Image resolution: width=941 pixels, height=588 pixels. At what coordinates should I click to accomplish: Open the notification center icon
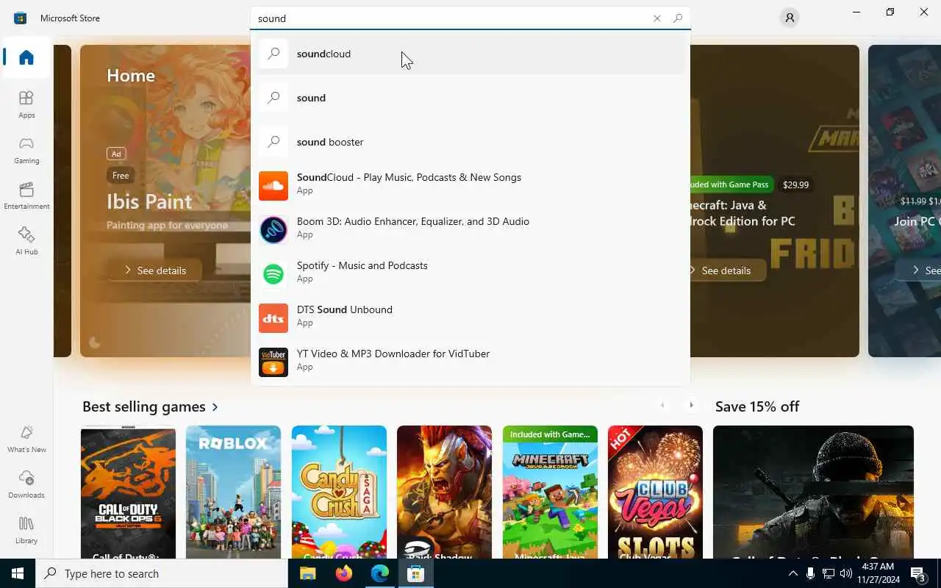[x=918, y=573]
